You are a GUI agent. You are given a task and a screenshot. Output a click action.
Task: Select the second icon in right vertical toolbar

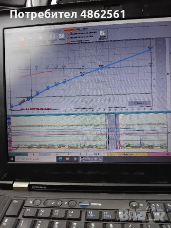click(161, 51)
